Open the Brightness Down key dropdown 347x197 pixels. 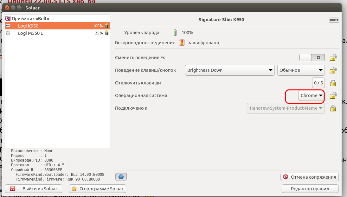[x=230, y=70]
